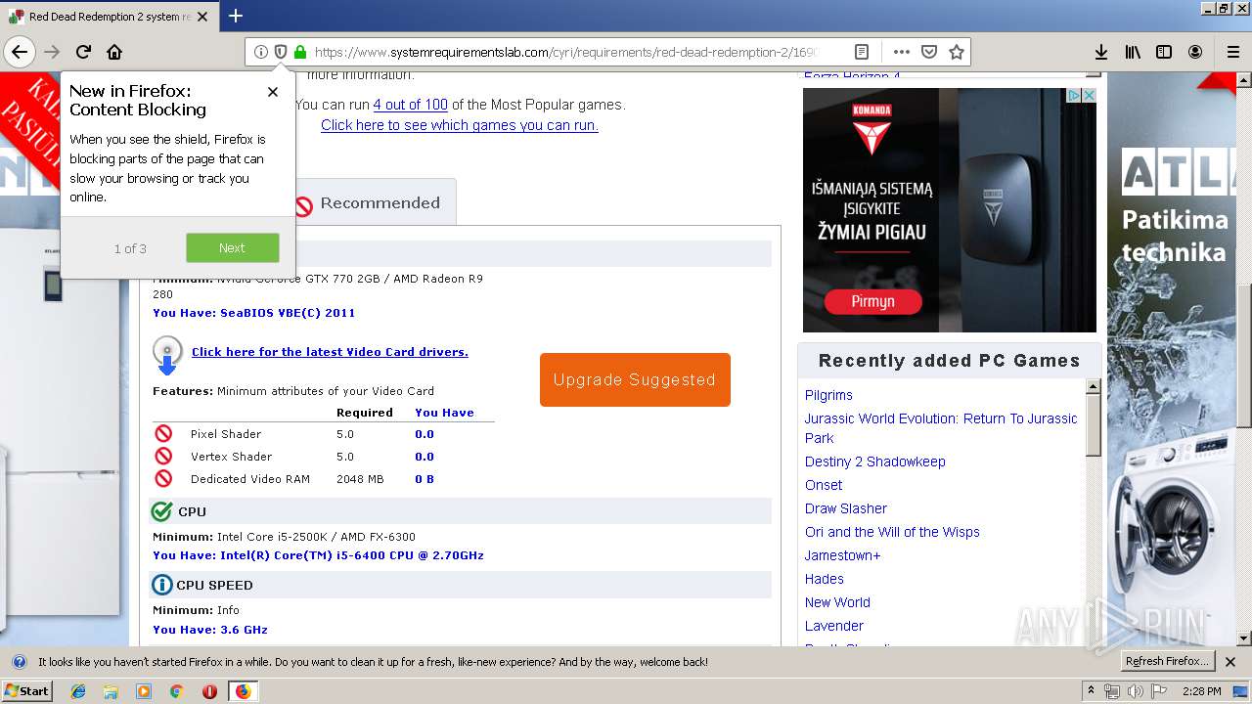Image resolution: width=1252 pixels, height=704 pixels.
Task: Toggle reader view icon in address bar
Action: pos(862,52)
